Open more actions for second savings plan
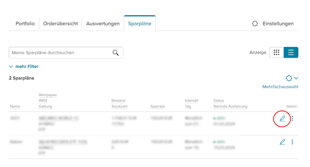The height and width of the screenshot is (167, 310). (x=292, y=142)
